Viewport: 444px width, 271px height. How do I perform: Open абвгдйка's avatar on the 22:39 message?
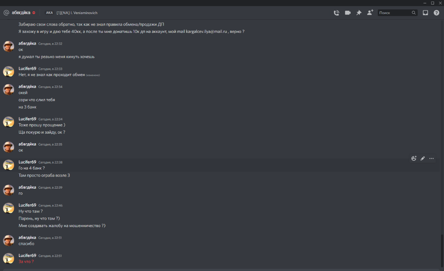point(9,190)
